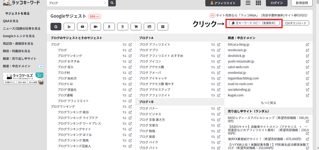Click the ラッコツールズ banner
319x150 pixels.
(23, 79)
